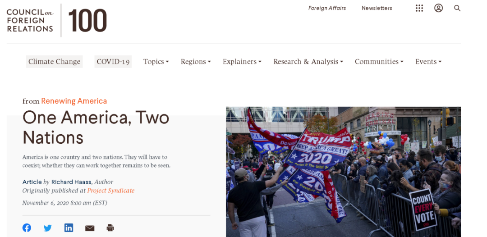Open the apps grid icon

(x=419, y=8)
